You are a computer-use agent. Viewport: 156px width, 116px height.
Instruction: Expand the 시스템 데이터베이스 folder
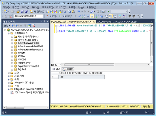[12, 37]
